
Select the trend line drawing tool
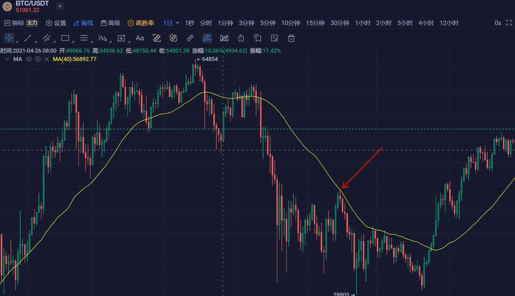pos(28,38)
